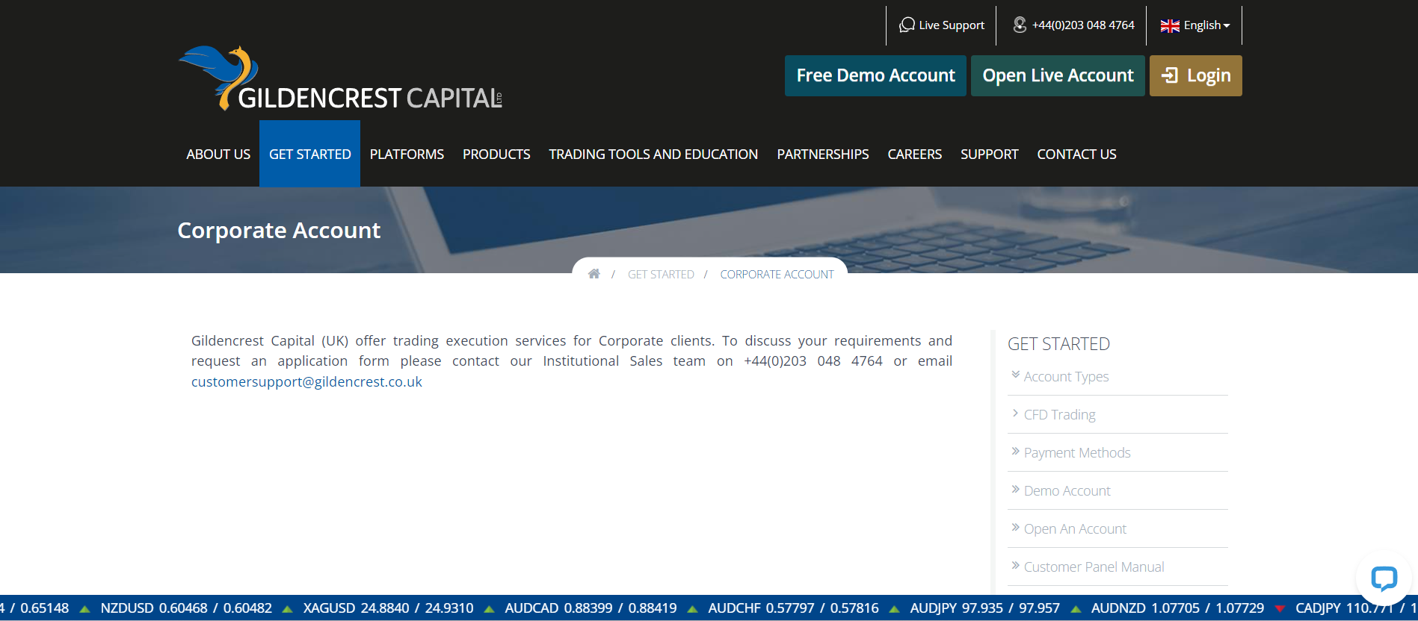Viewport: 1418px width, 621px height.
Task: Click the green arrow before AUDNZD
Action: [x=1076, y=609]
